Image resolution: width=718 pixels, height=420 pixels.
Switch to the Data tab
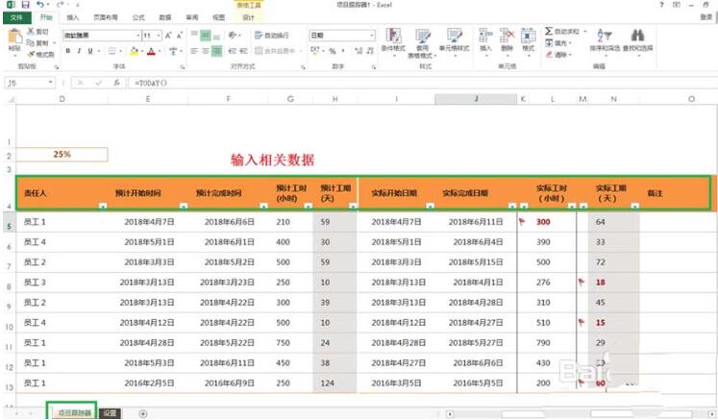click(x=165, y=17)
